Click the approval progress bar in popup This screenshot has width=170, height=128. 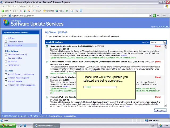pyautogui.click(x=100, y=87)
